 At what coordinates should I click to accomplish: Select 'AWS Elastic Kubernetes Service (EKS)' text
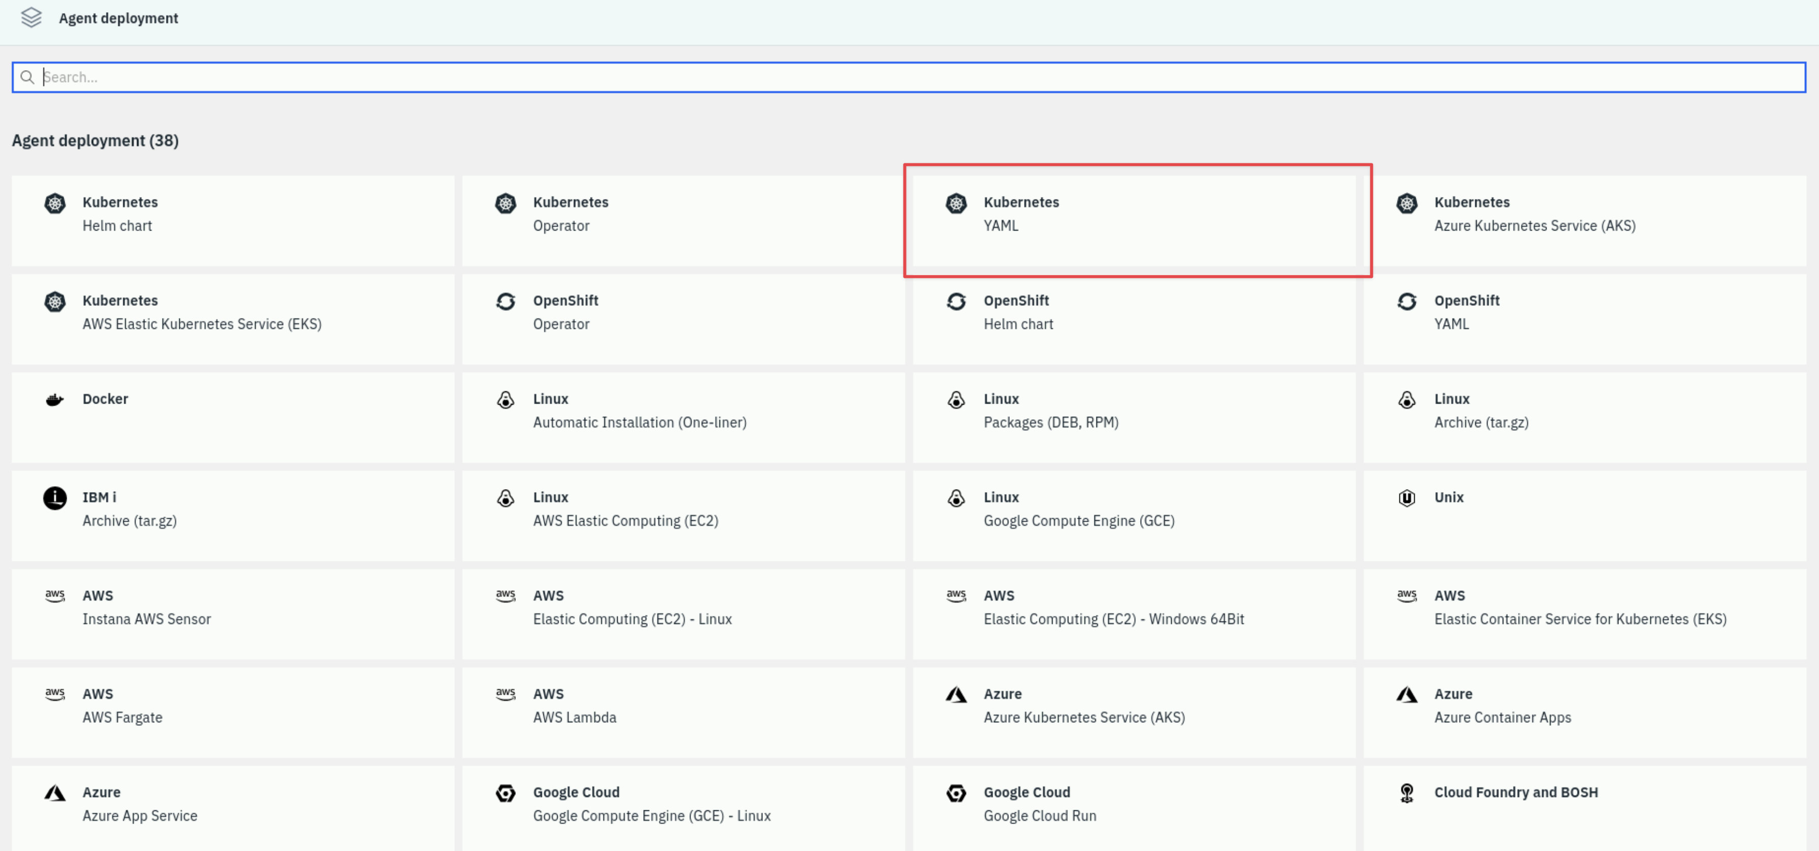[x=202, y=324]
